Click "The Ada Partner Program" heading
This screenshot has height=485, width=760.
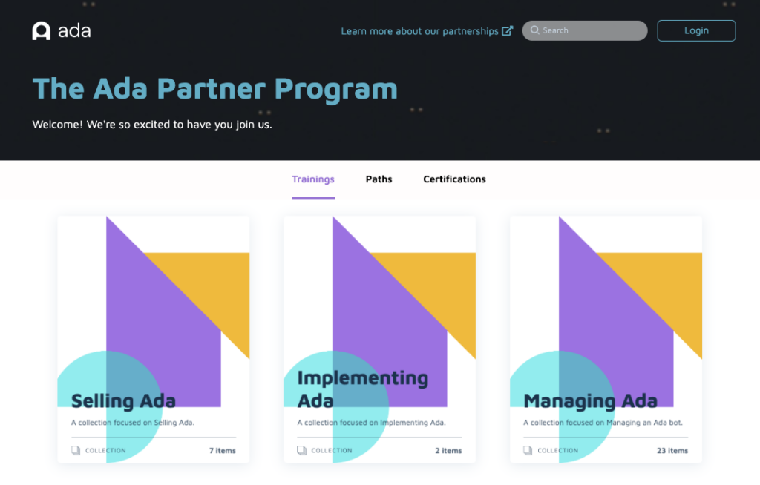(214, 90)
